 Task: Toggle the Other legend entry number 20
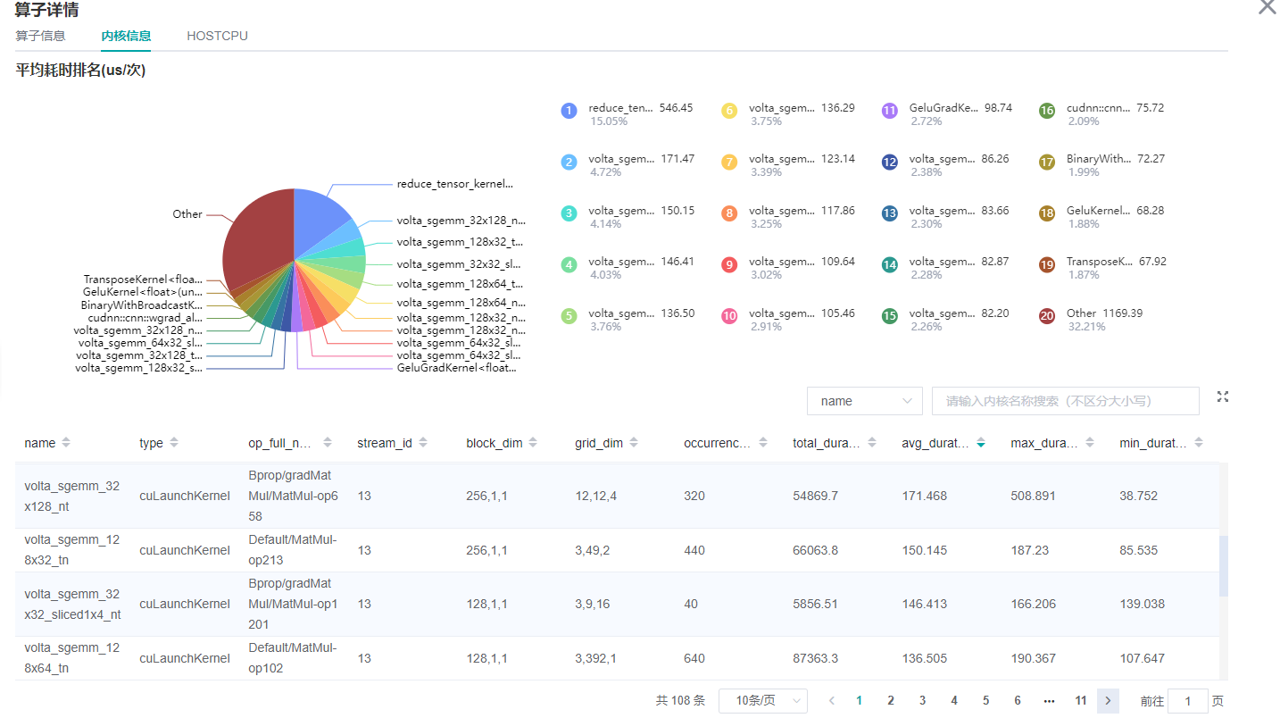point(1047,316)
